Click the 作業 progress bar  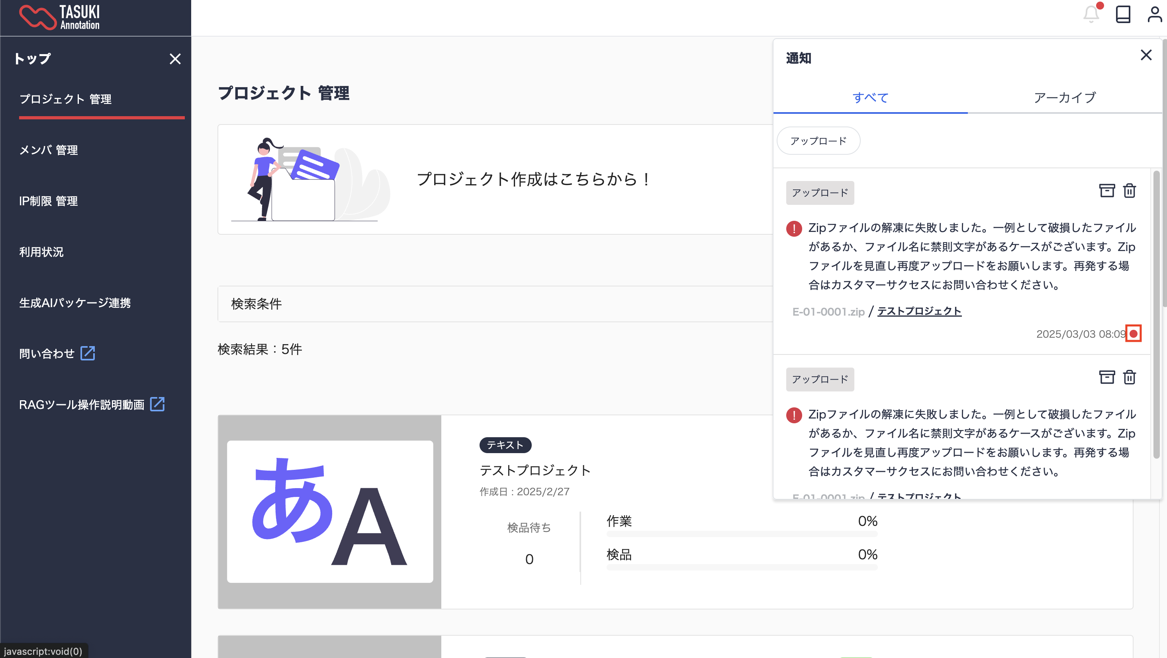(x=742, y=534)
